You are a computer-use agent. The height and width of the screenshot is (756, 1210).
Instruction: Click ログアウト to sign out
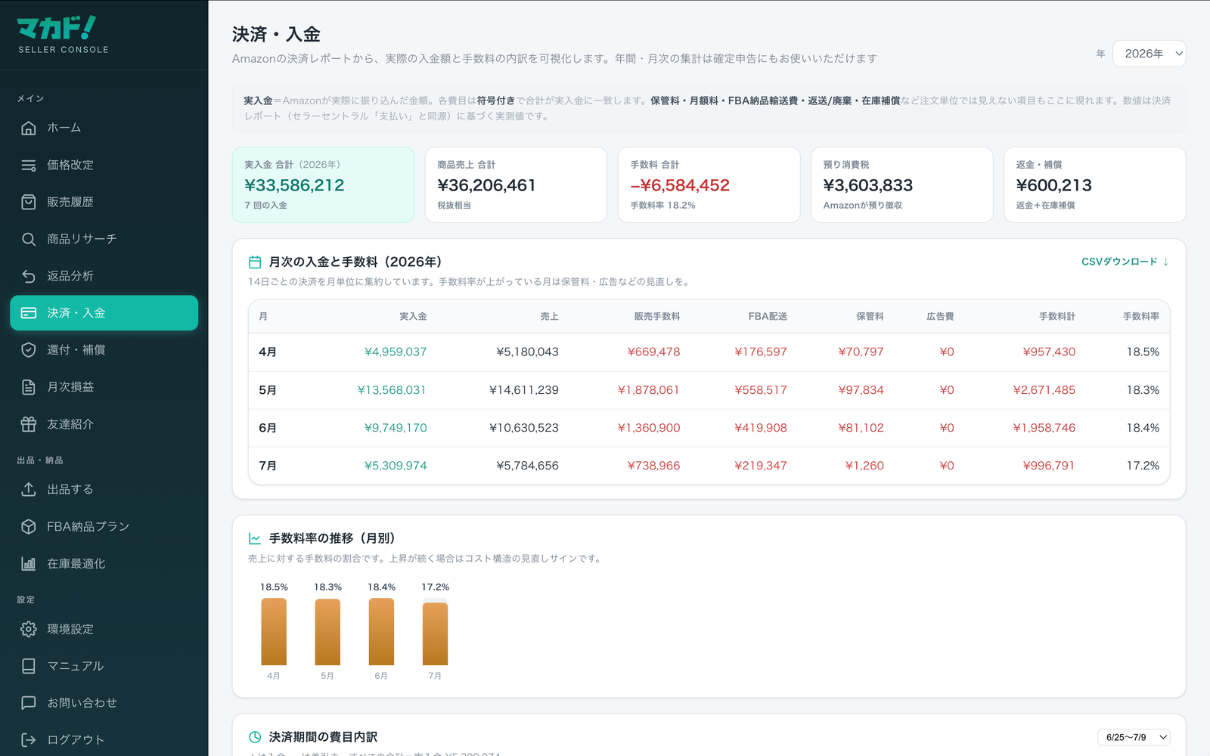[x=104, y=740]
